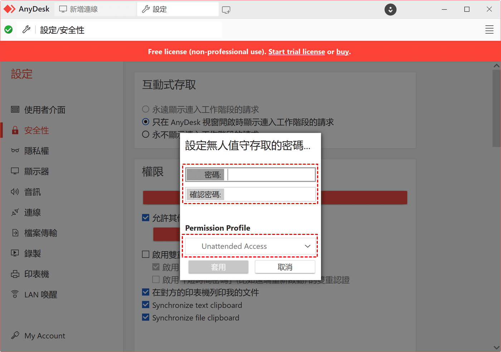Click the printer icon for 印表機
This screenshot has width=501, height=352.
(15, 274)
